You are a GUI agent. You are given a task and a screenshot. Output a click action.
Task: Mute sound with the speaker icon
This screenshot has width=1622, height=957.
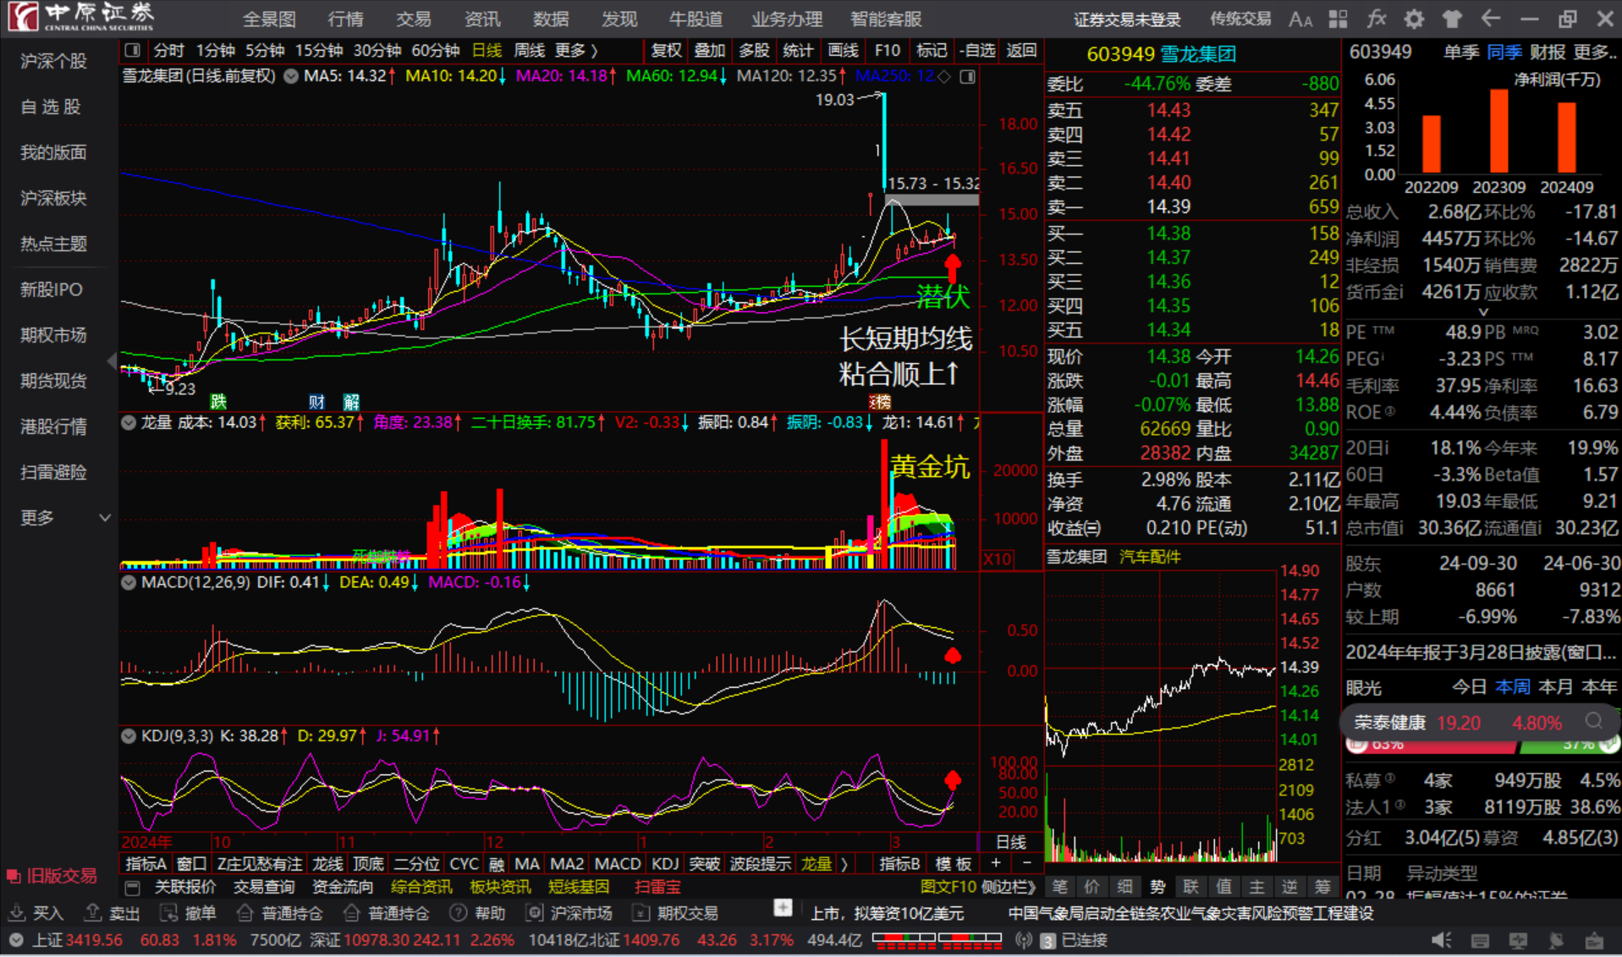pyautogui.click(x=1440, y=940)
